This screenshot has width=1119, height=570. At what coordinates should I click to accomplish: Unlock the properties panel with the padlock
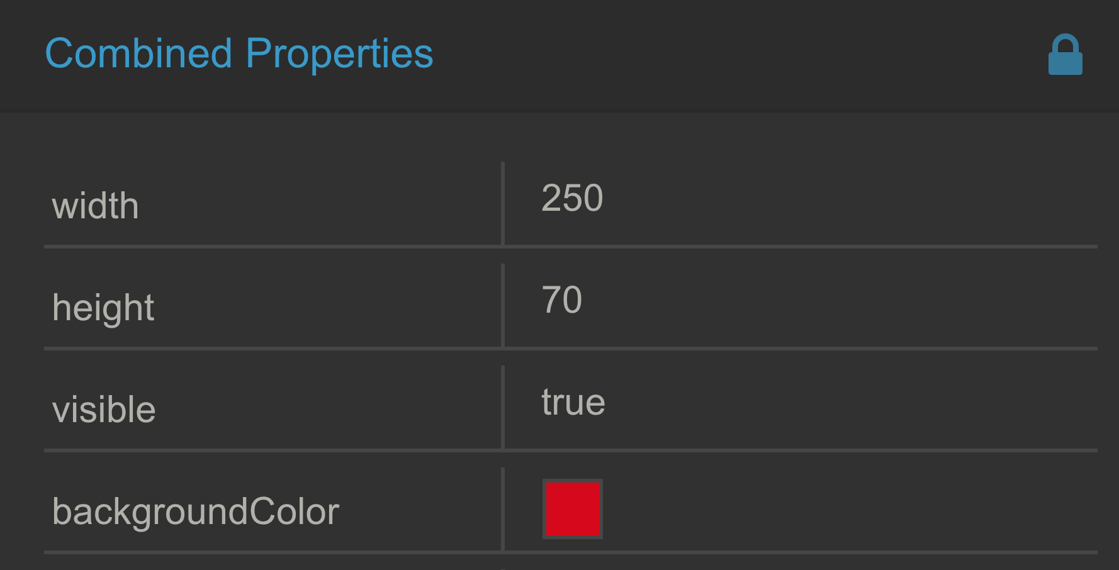click(1065, 54)
